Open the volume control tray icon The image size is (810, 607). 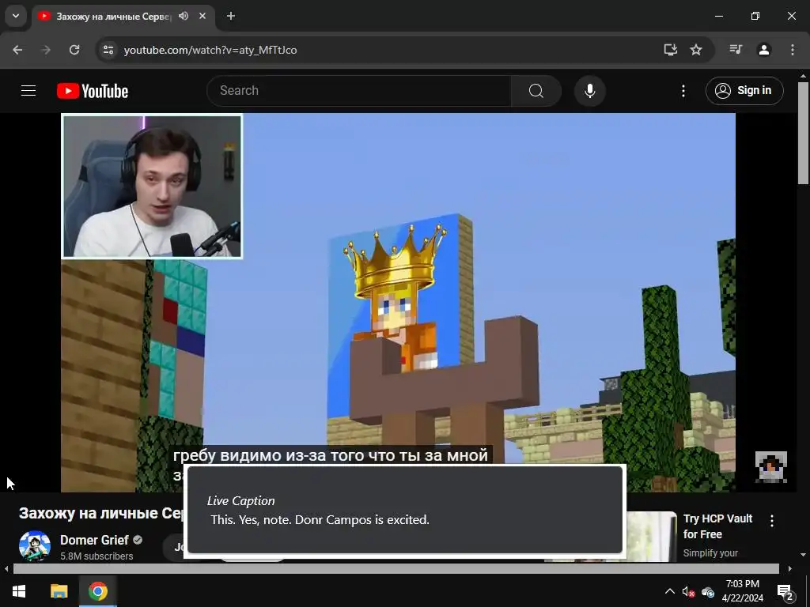688,591
